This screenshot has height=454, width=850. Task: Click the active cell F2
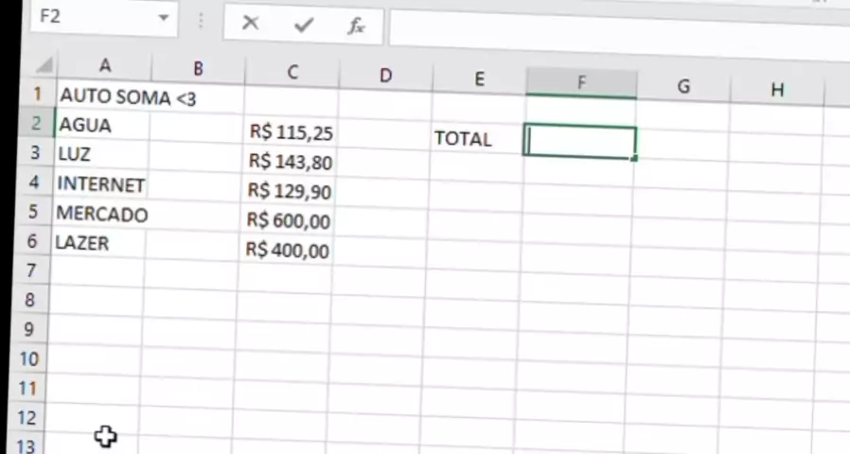(x=579, y=143)
